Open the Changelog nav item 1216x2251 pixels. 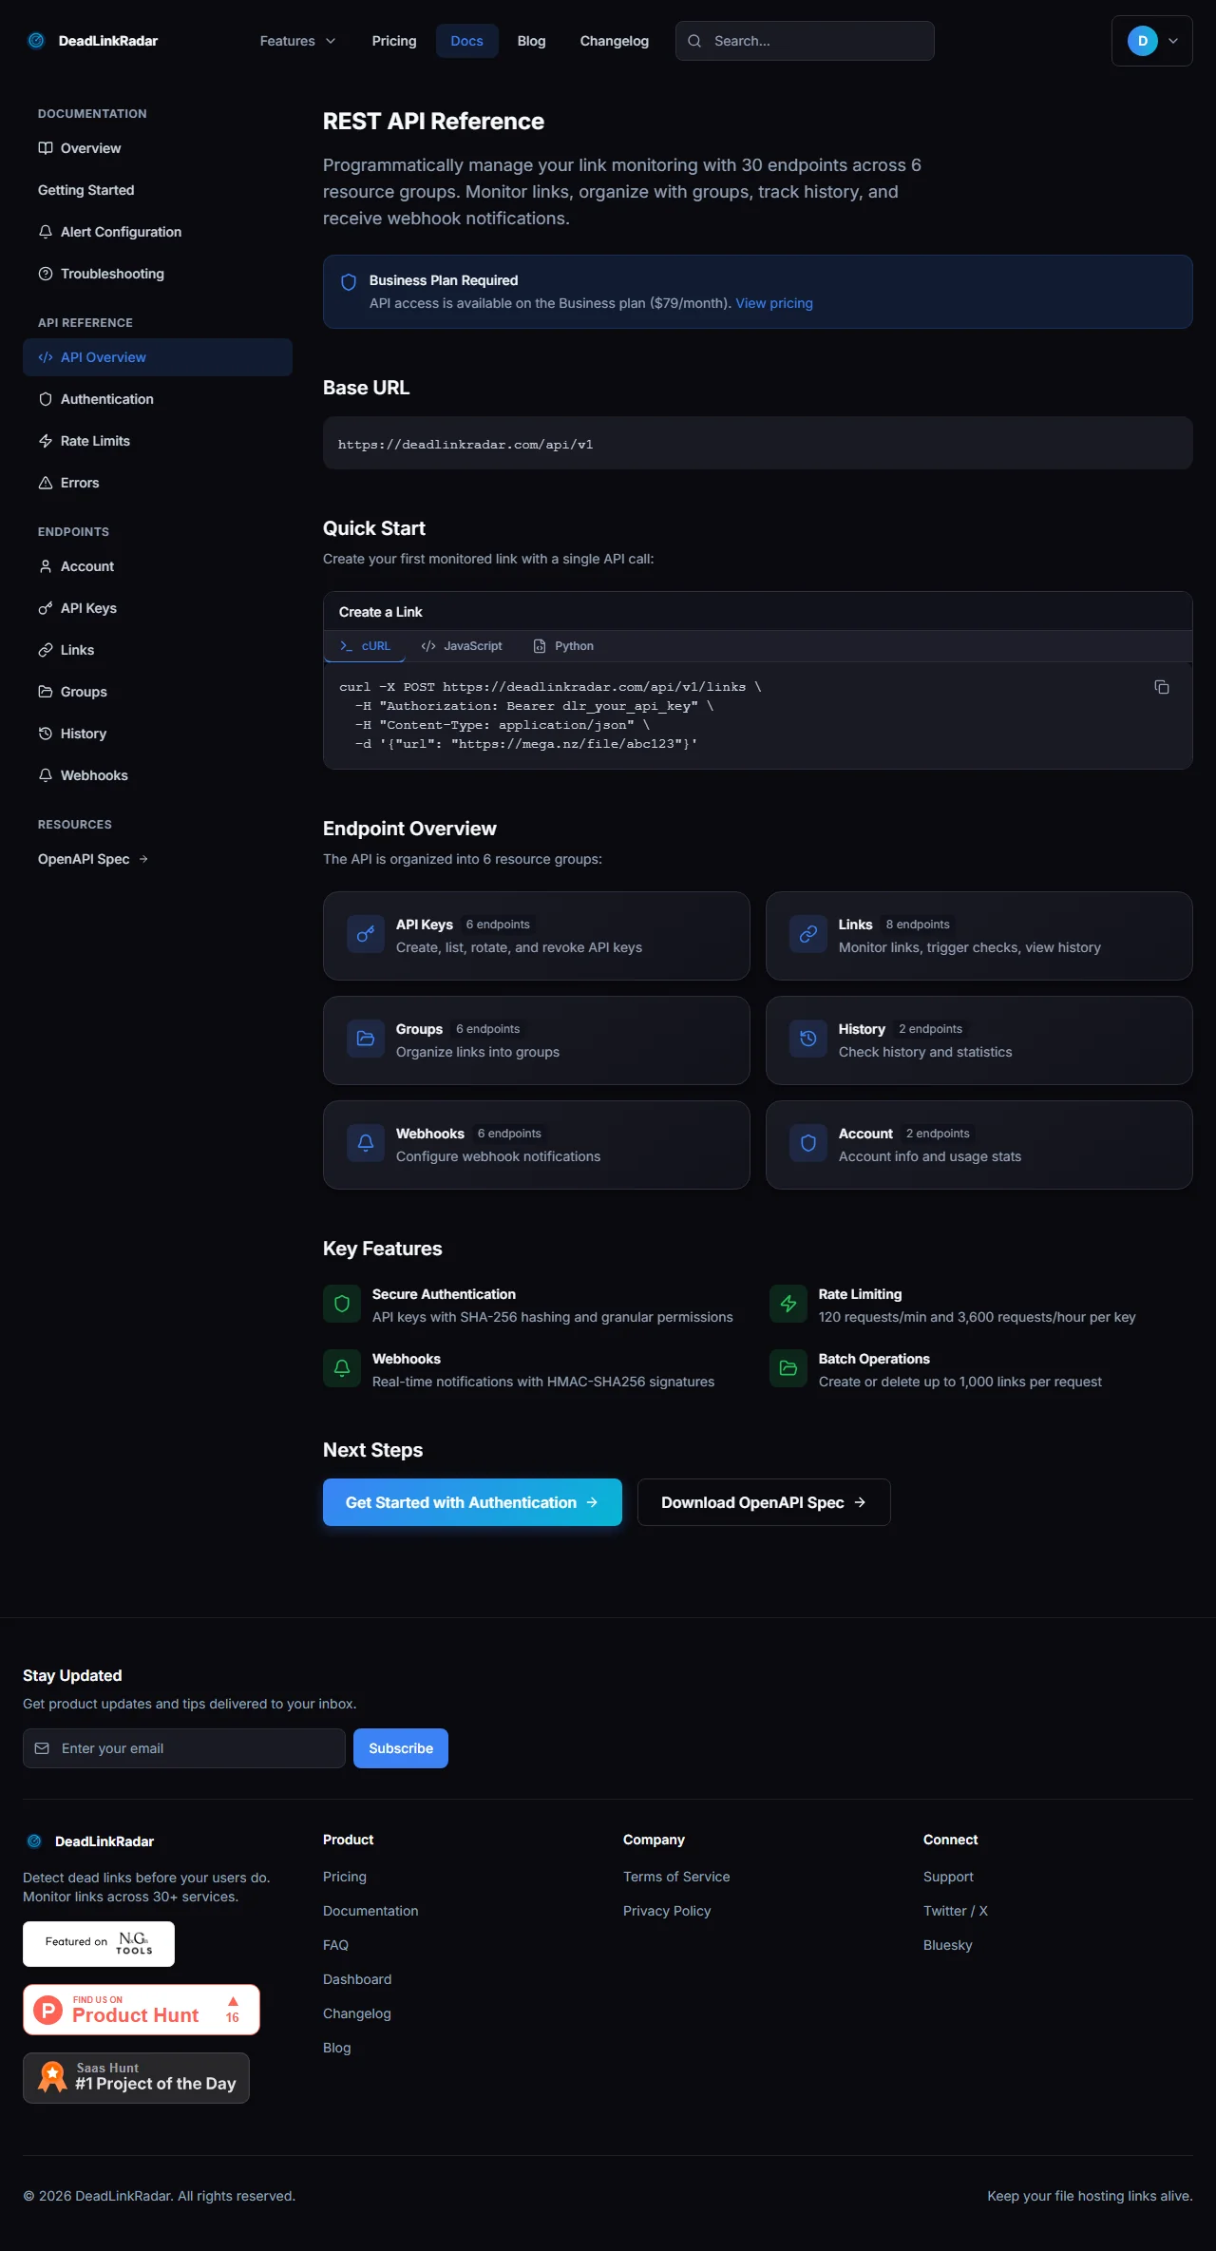[614, 41]
